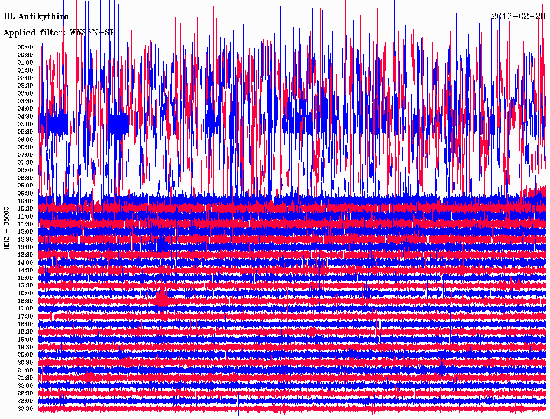Select the 01:00 time label
This screenshot has width=550, height=419.
click(x=25, y=62)
